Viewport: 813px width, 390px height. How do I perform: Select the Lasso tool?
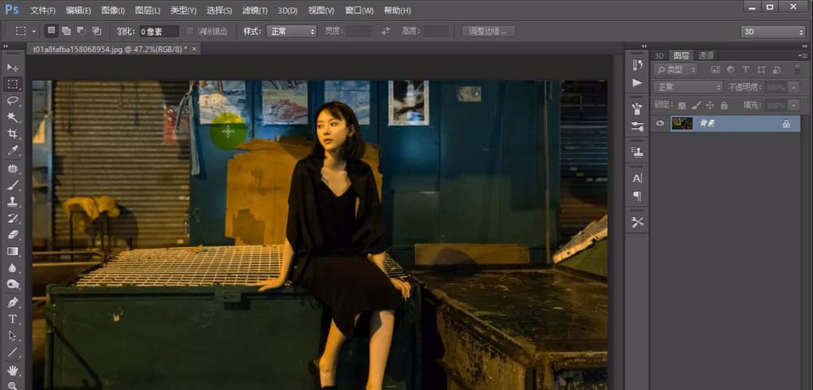(13, 101)
